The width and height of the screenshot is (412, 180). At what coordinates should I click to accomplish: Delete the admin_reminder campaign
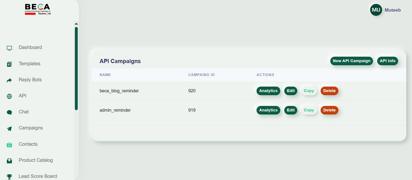click(329, 110)
